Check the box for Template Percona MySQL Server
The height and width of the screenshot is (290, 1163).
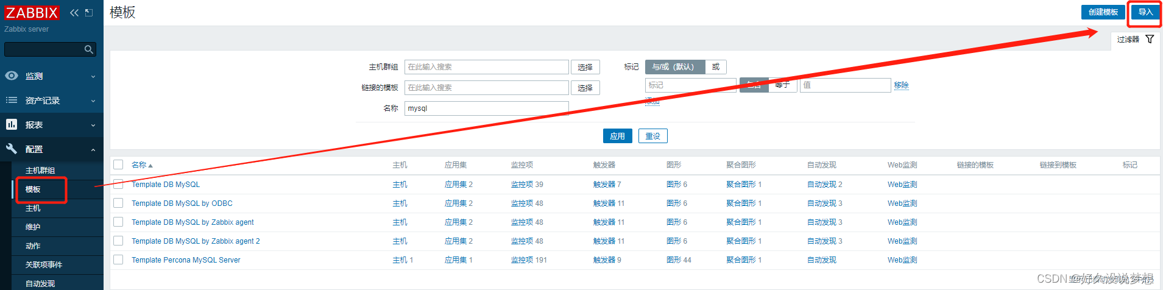coord(118,260)
